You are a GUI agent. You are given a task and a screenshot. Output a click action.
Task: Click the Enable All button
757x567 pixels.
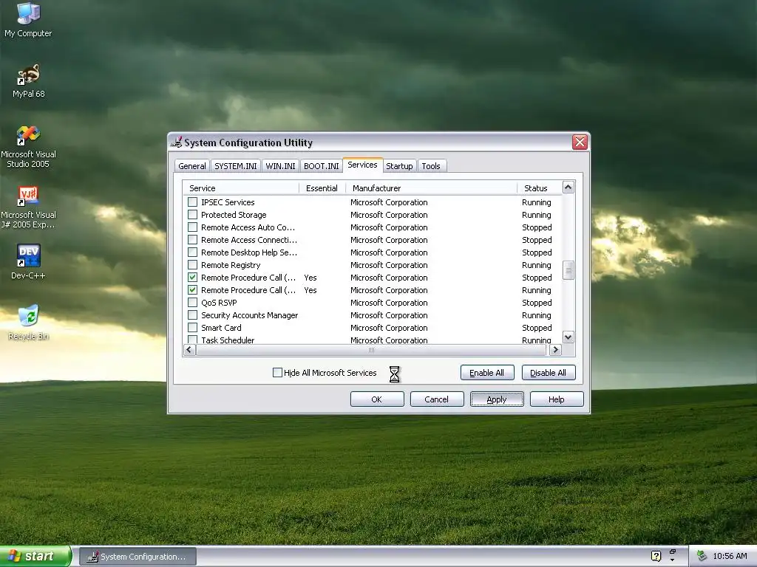(x=486, y=373)
